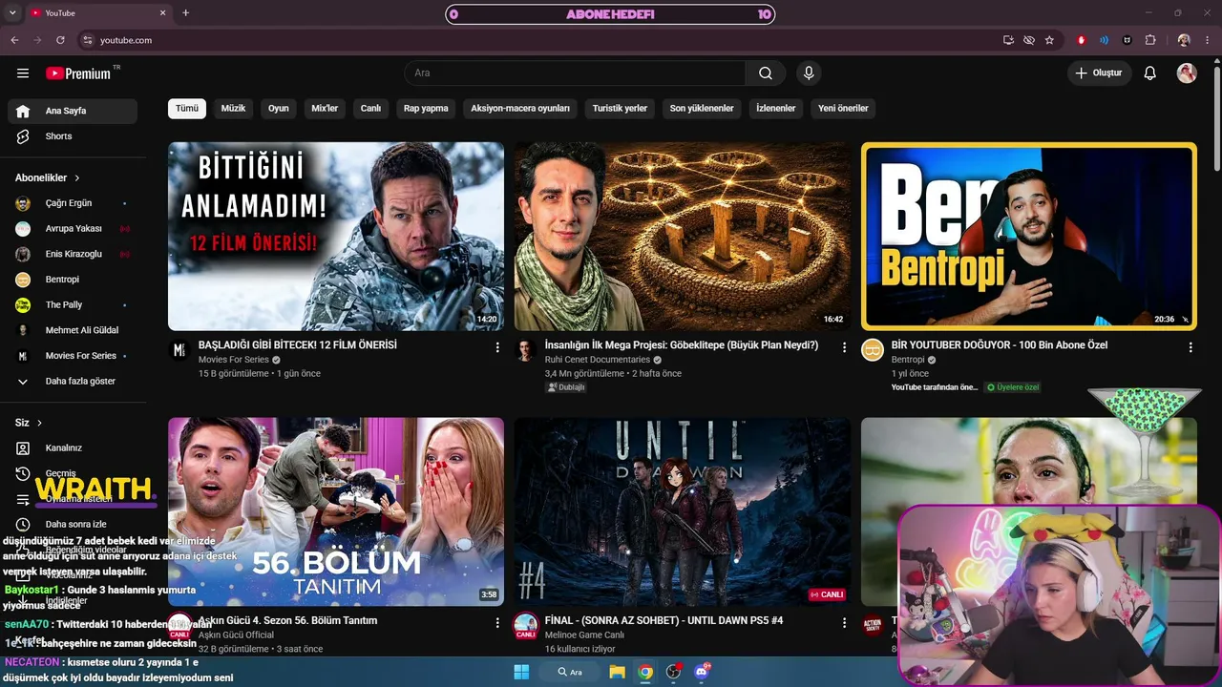The height and width of the screenshot is (687, 1222).
Task: Reload the YouTube page
Action: pos(60,40)
